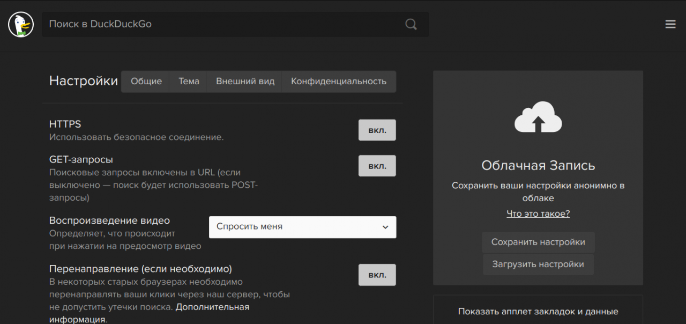This screenshot has width=686, height=324.
Task: Switch to the Тема tab
Action: [188, 82]
